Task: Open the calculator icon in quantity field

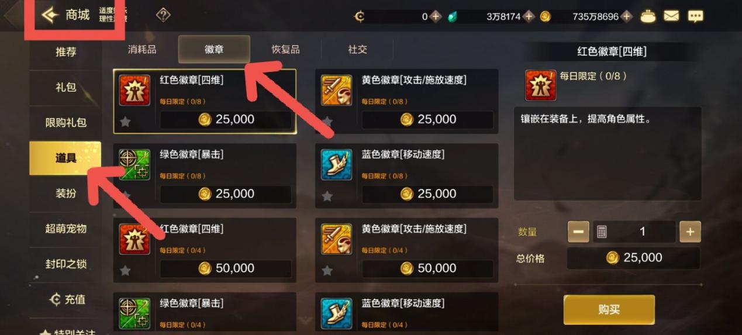Action: pos(602,232)
